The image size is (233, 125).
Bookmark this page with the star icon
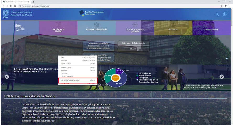[x=221, y=6]
